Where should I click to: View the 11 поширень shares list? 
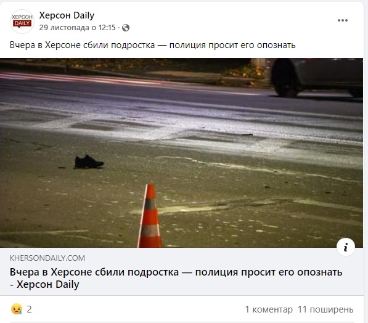325,309
